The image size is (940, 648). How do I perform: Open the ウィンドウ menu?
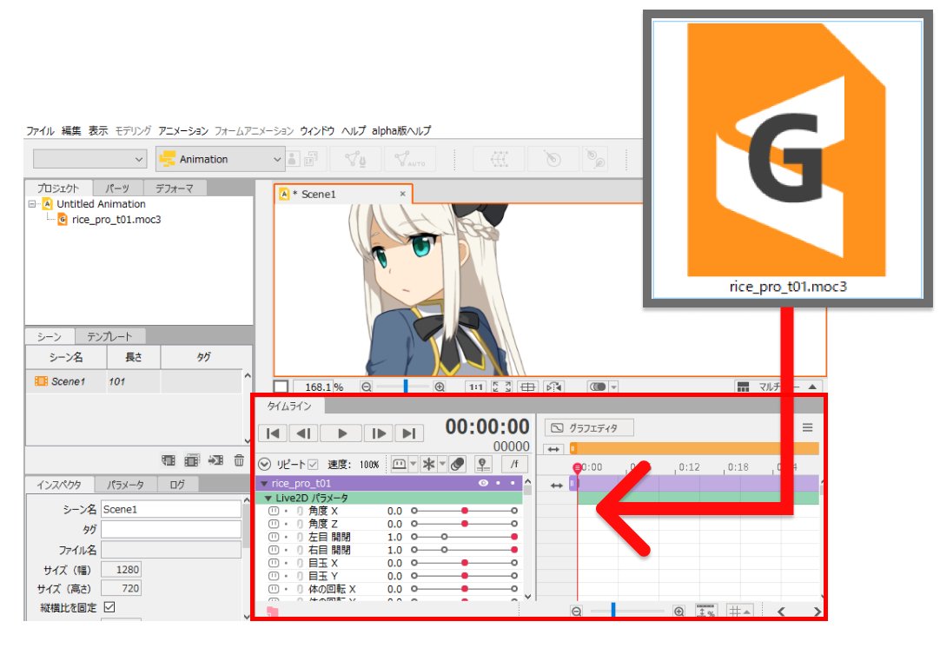pyautogui.click(x=317, y=130)
